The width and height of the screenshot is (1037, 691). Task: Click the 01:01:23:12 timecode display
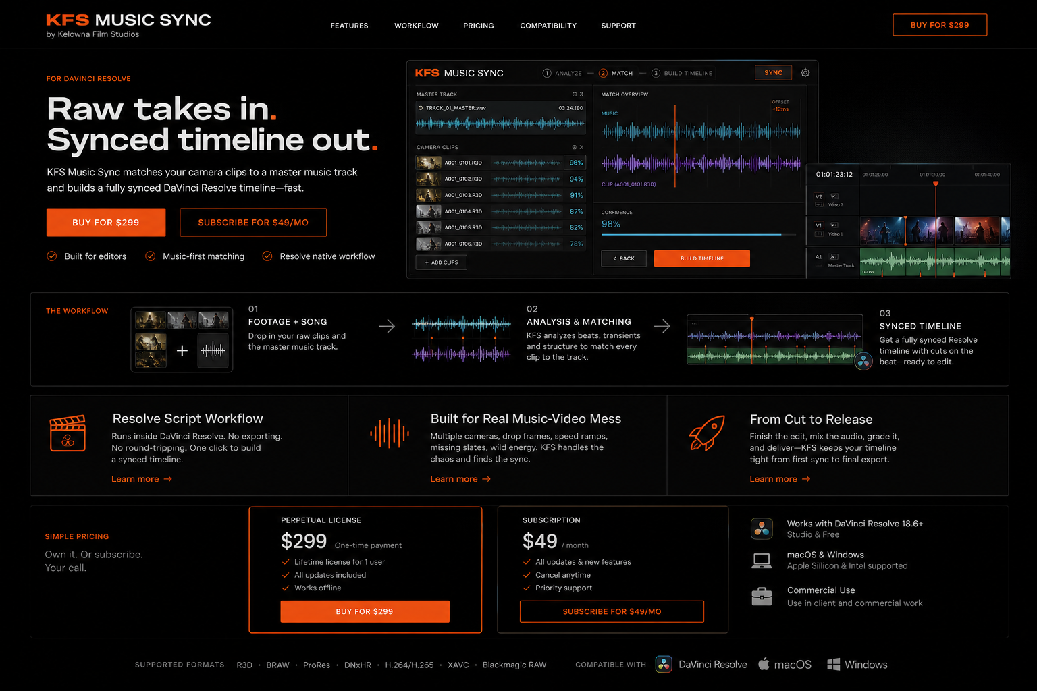point(834,174)
